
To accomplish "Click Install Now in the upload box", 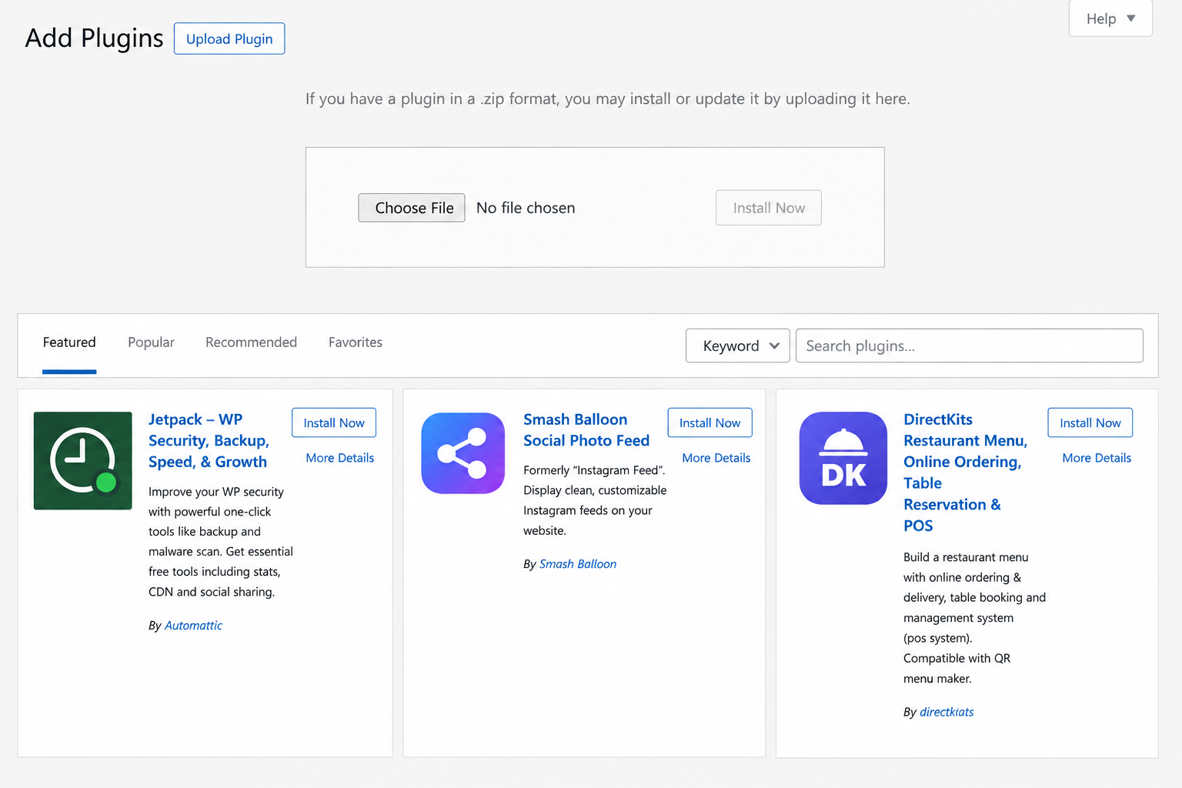I will coord(769,208).
